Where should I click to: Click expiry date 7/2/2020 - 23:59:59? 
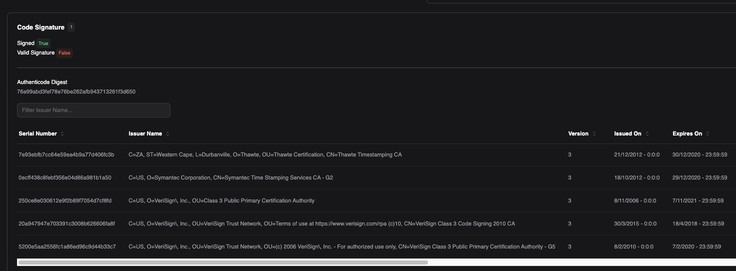click(x=696, y=247)
